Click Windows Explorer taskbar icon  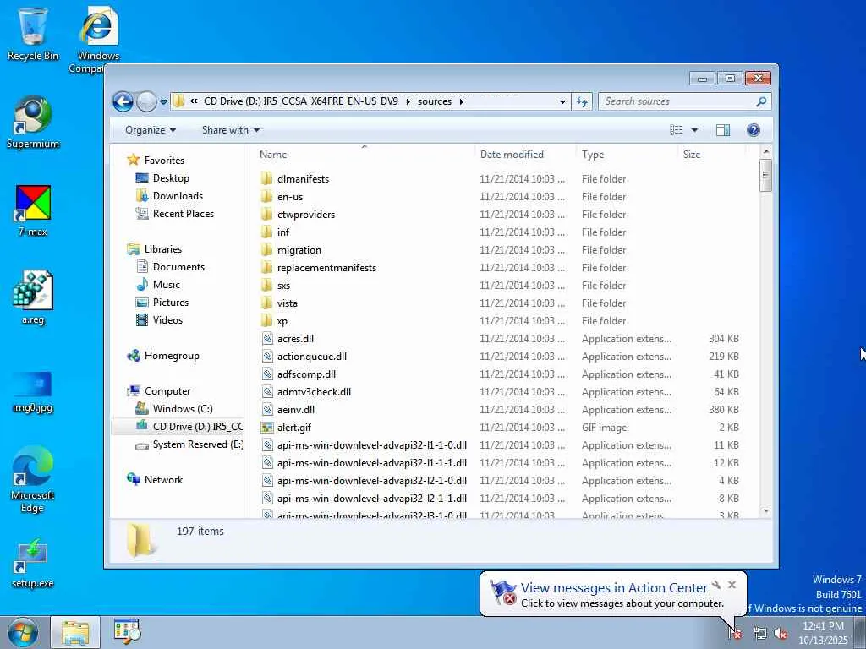pos(75,632)
